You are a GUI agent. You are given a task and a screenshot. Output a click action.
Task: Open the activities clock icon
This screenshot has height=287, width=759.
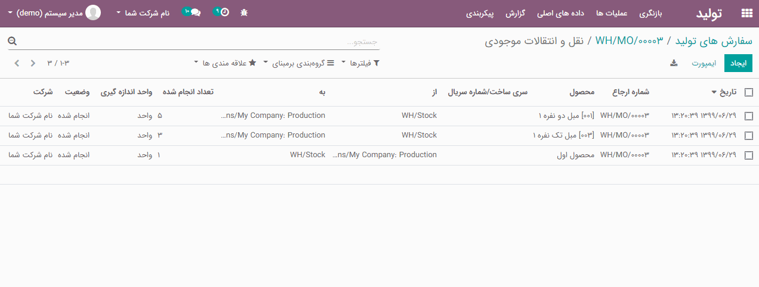(224, 13)
